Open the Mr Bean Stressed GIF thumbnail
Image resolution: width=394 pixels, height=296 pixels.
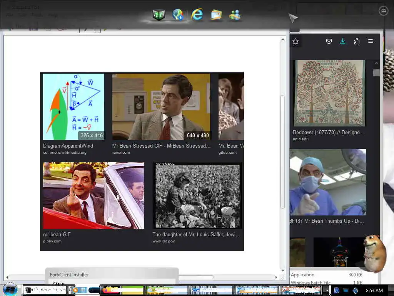[161, 107]
